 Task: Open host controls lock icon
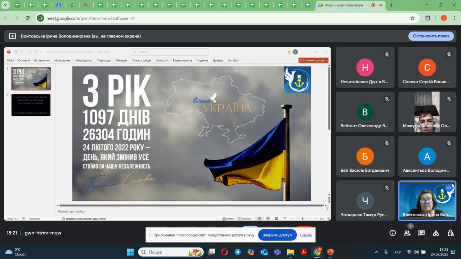point(450,233)
